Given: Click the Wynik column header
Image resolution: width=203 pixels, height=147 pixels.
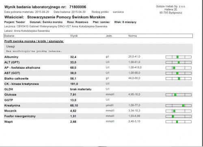Looking at the screenshot, I should [x=74, y=36].
